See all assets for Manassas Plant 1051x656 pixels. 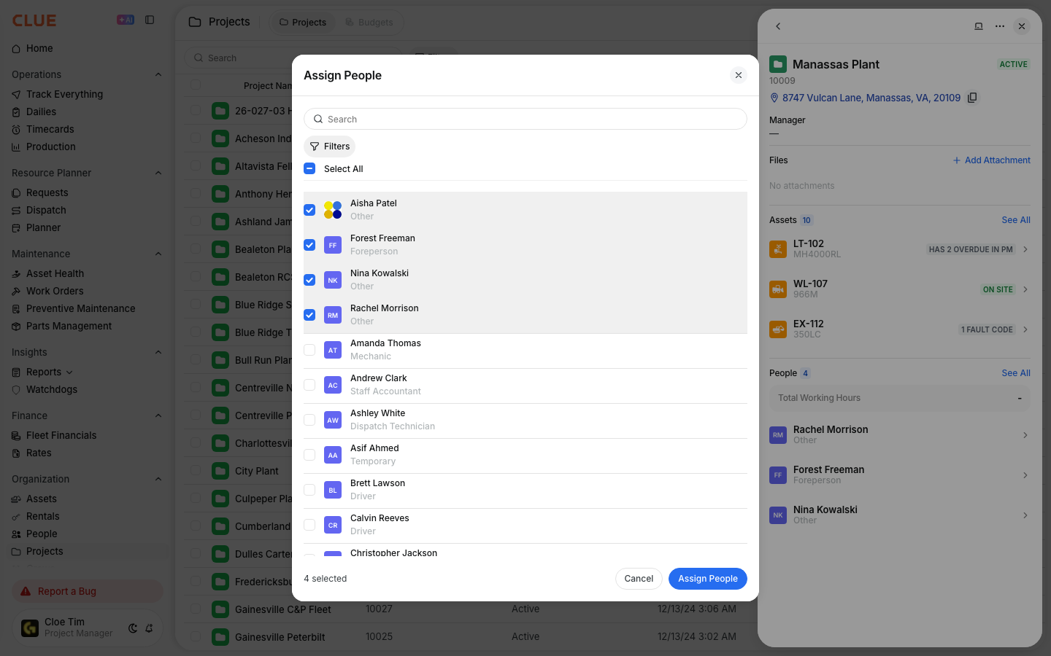point(1016,220)
